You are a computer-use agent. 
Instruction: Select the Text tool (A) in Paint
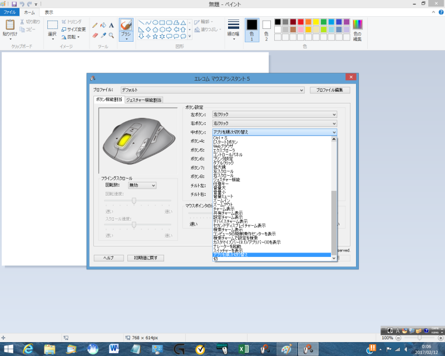pyautogui.click(x=112, y=25)
